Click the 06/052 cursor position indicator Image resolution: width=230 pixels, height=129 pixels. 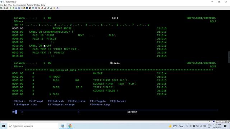pos(132,112)
